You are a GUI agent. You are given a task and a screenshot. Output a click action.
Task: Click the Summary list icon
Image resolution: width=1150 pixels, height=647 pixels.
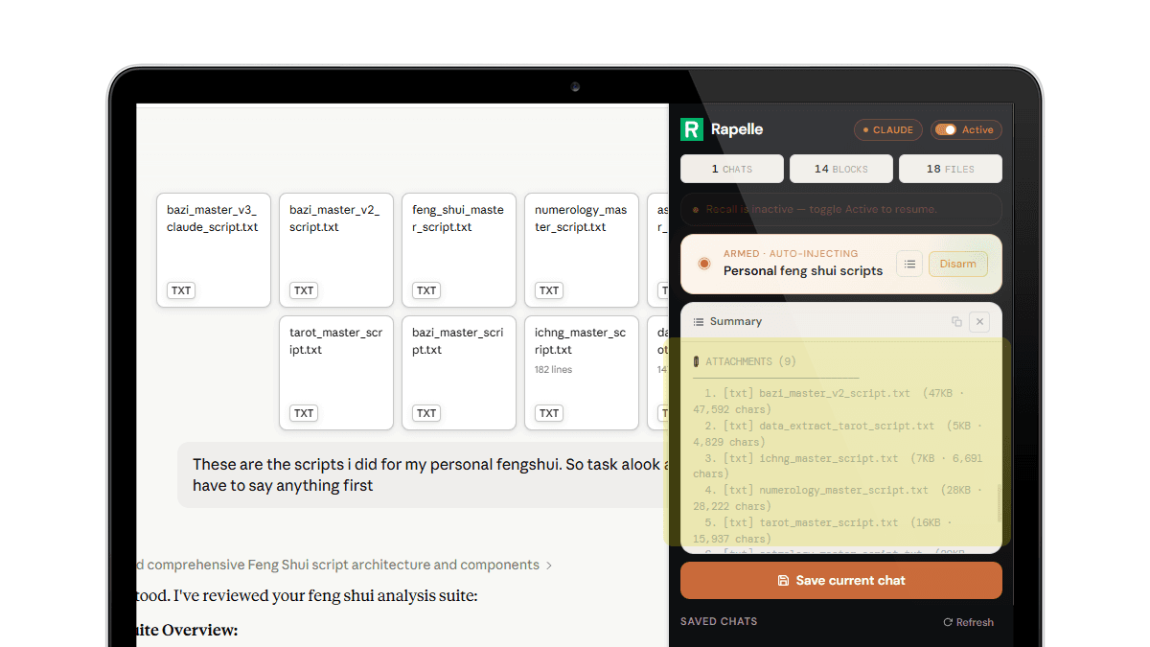(699, 322)
